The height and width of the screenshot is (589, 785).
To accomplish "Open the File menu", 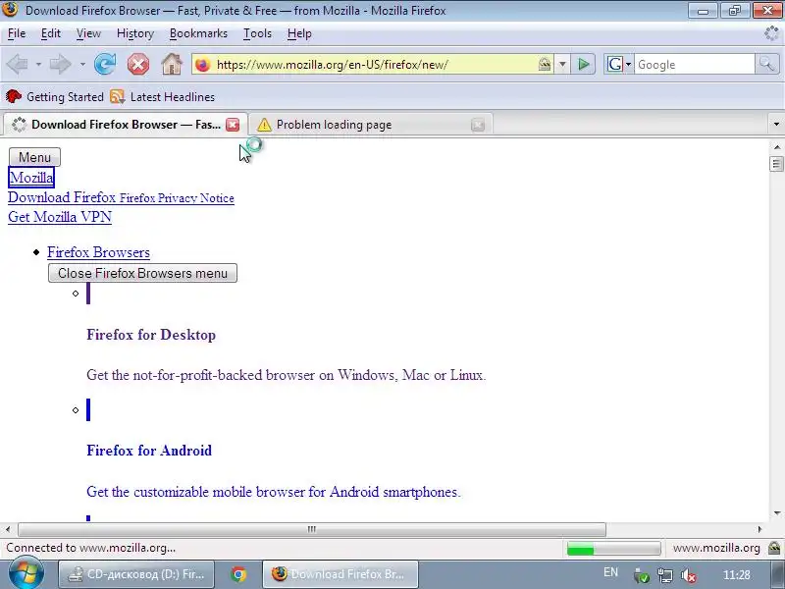I will pyautogui.click(x=17, y=33).
